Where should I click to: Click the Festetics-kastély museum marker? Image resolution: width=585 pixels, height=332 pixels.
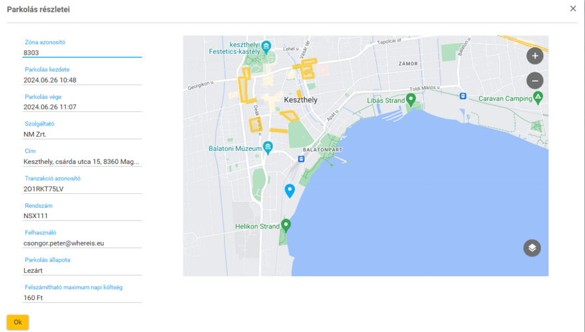pyautogui.click(x=266, y=47)
